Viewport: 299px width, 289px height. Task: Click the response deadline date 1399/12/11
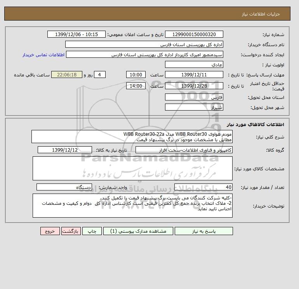[x=194, y=75]
